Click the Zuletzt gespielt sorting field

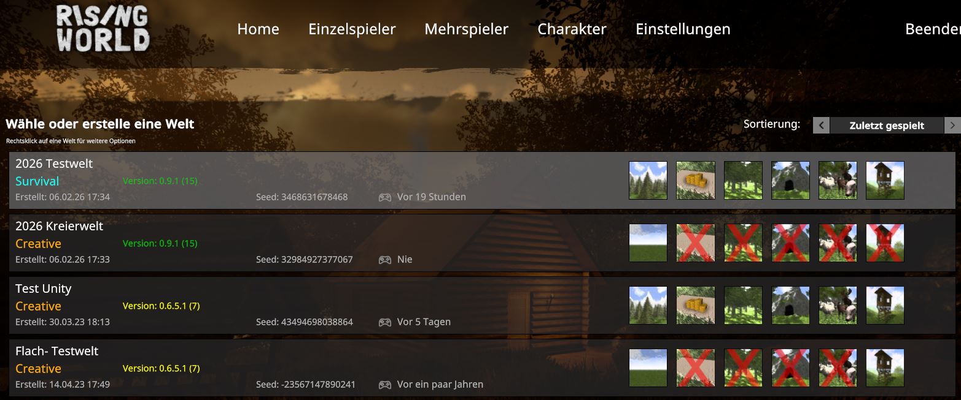pos(887,125)
